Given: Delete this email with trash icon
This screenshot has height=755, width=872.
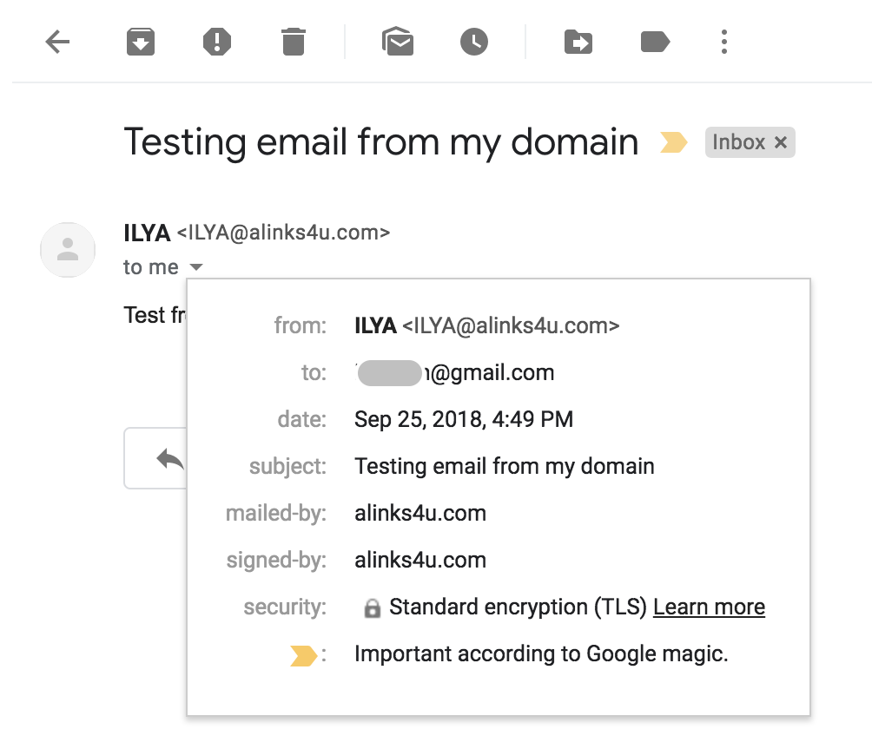Looking at the screenshot, I should tap(294, 42).
